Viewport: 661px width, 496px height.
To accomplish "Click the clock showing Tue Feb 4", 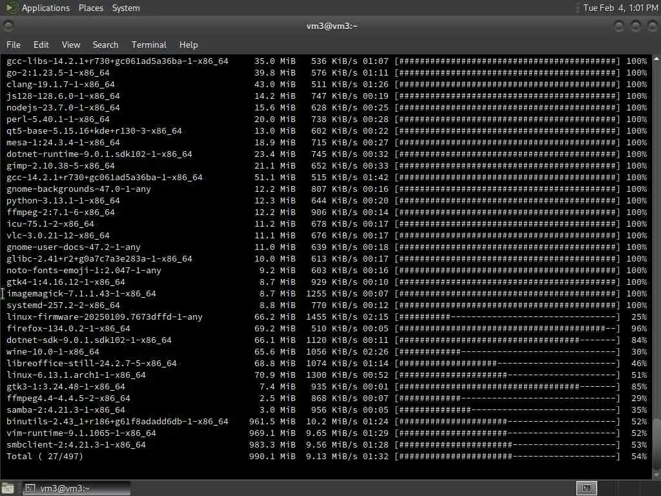I will 620,8.
